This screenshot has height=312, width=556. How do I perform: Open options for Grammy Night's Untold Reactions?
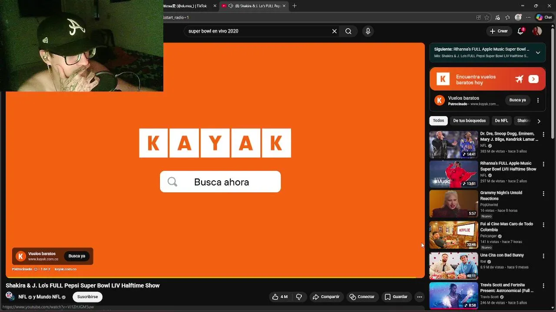point(543,194)
